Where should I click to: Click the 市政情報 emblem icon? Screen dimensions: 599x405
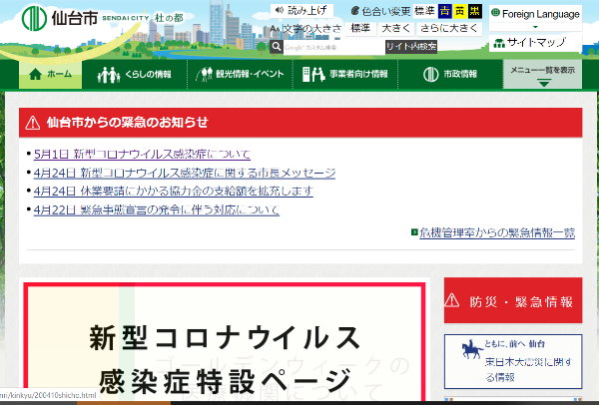click(431, 75)
